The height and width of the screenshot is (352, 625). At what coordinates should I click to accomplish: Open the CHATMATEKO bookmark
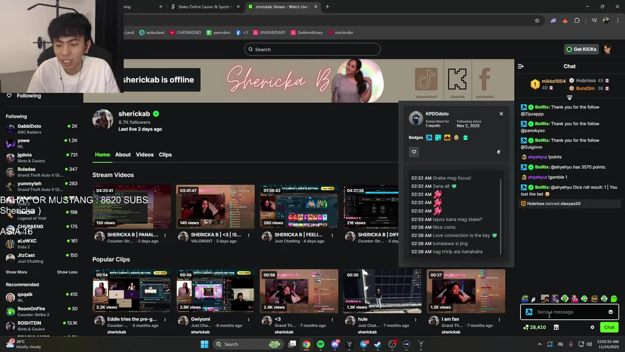point(185,33)
